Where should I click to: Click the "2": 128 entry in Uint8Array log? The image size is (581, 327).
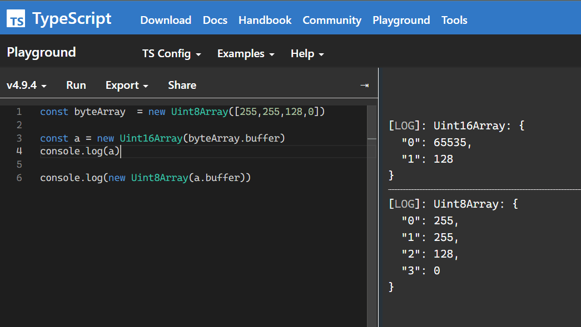click(430, 254)
